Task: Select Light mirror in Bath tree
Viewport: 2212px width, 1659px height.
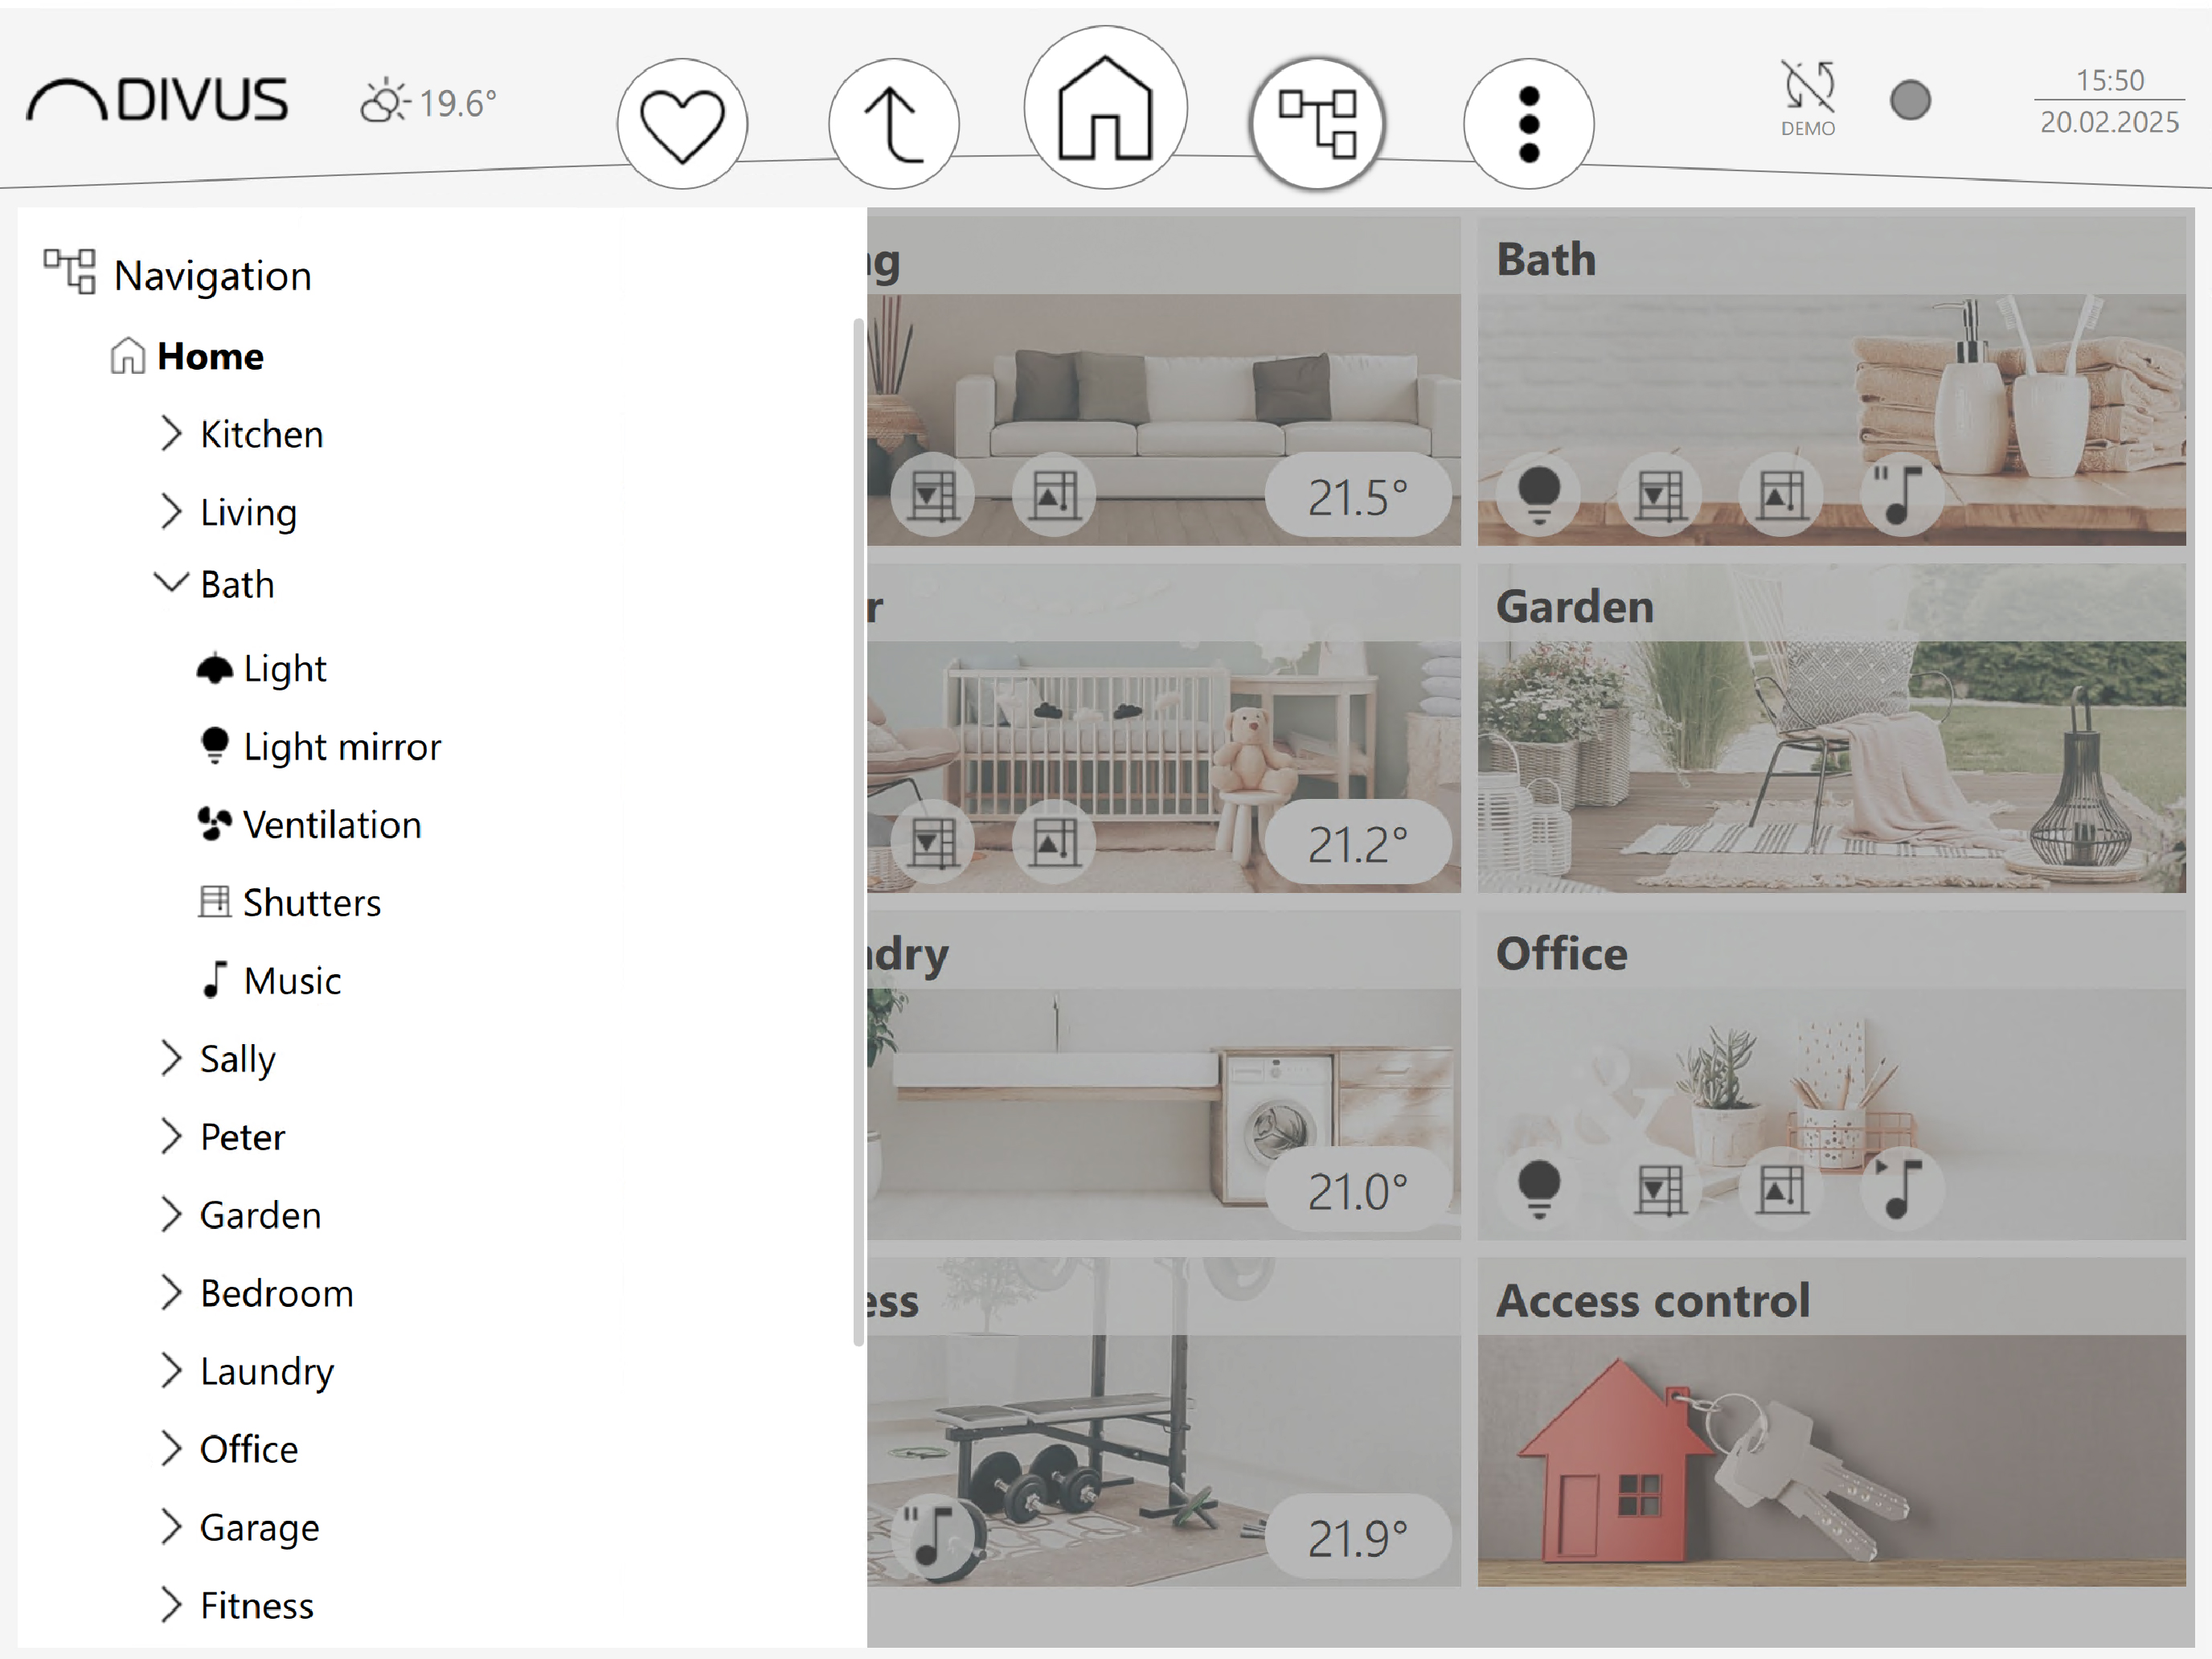Action: (342, 747)
